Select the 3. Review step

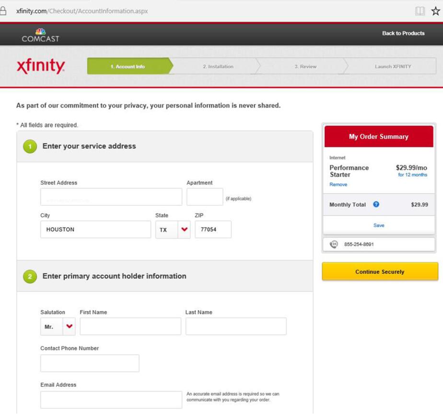[305, 67]
